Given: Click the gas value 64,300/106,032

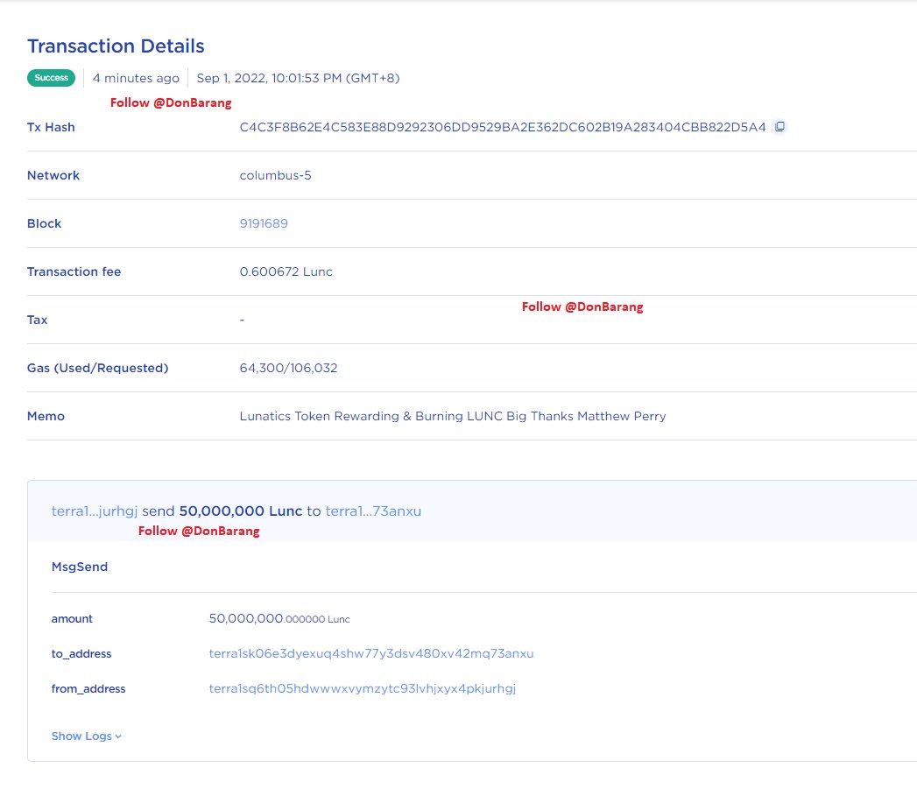Looking at the screenshot, I should 288,368.
